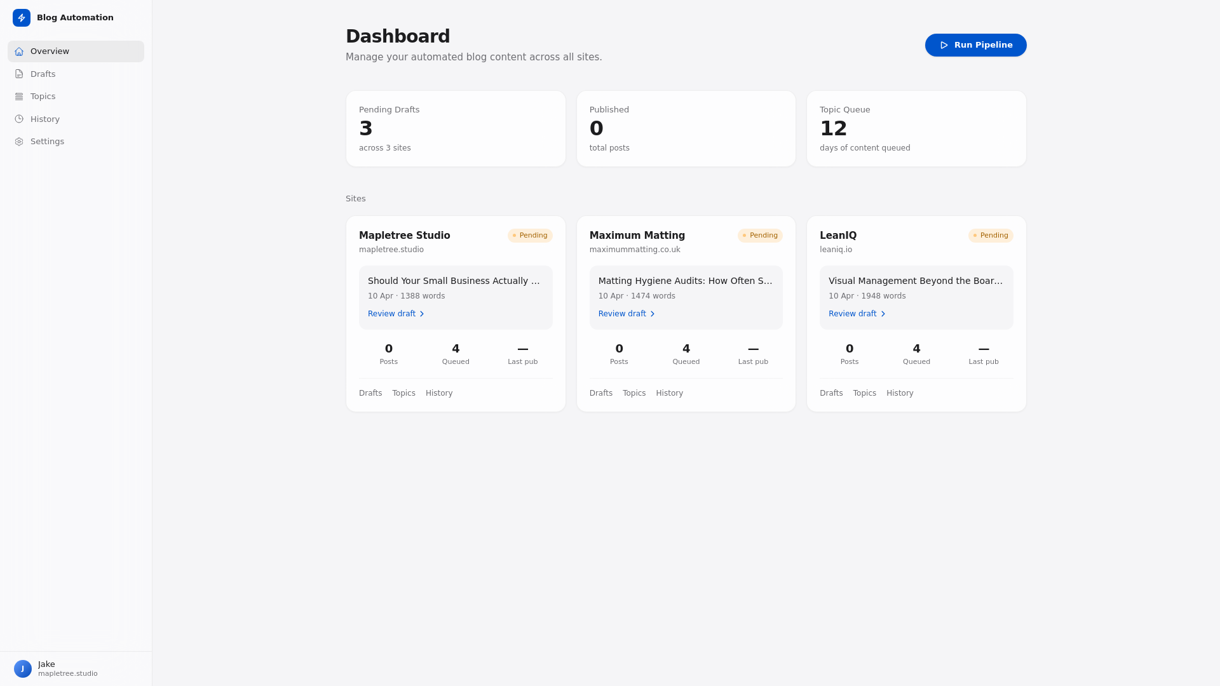Click the Sites section label
This screenshot has width=1220, height=686.
tap(356, 199)
